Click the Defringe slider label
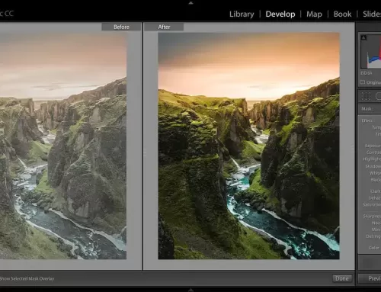The image size is (381, 292). coord(373,236)
